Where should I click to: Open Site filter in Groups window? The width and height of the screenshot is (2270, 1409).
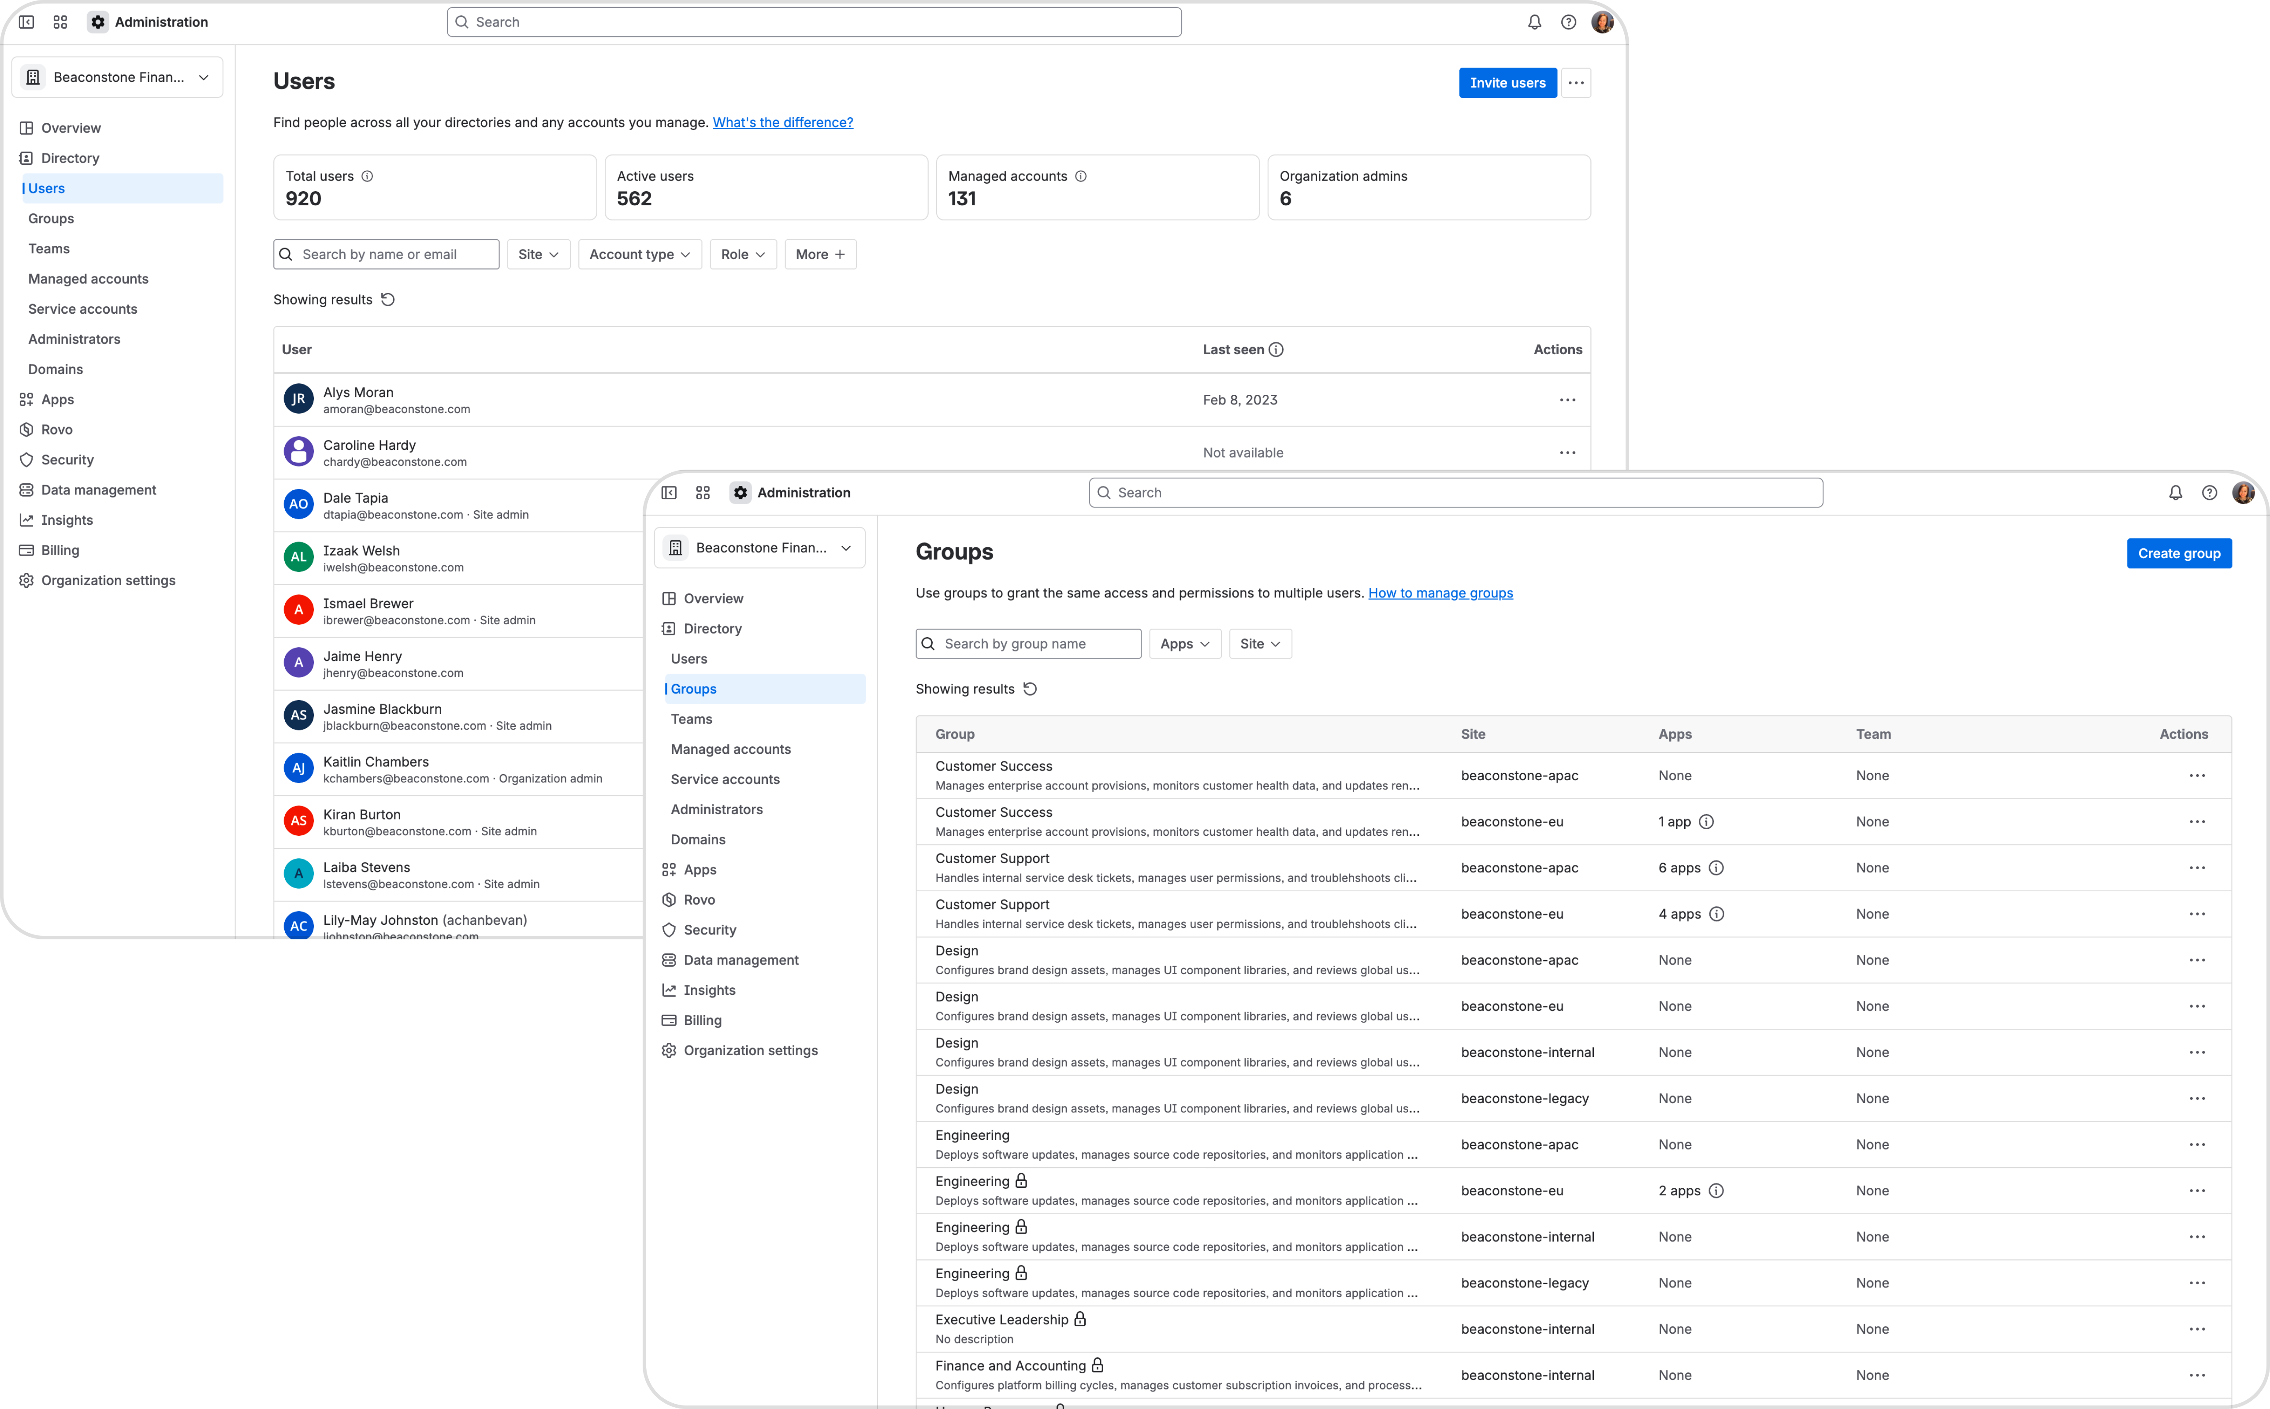click(1260, 644)
